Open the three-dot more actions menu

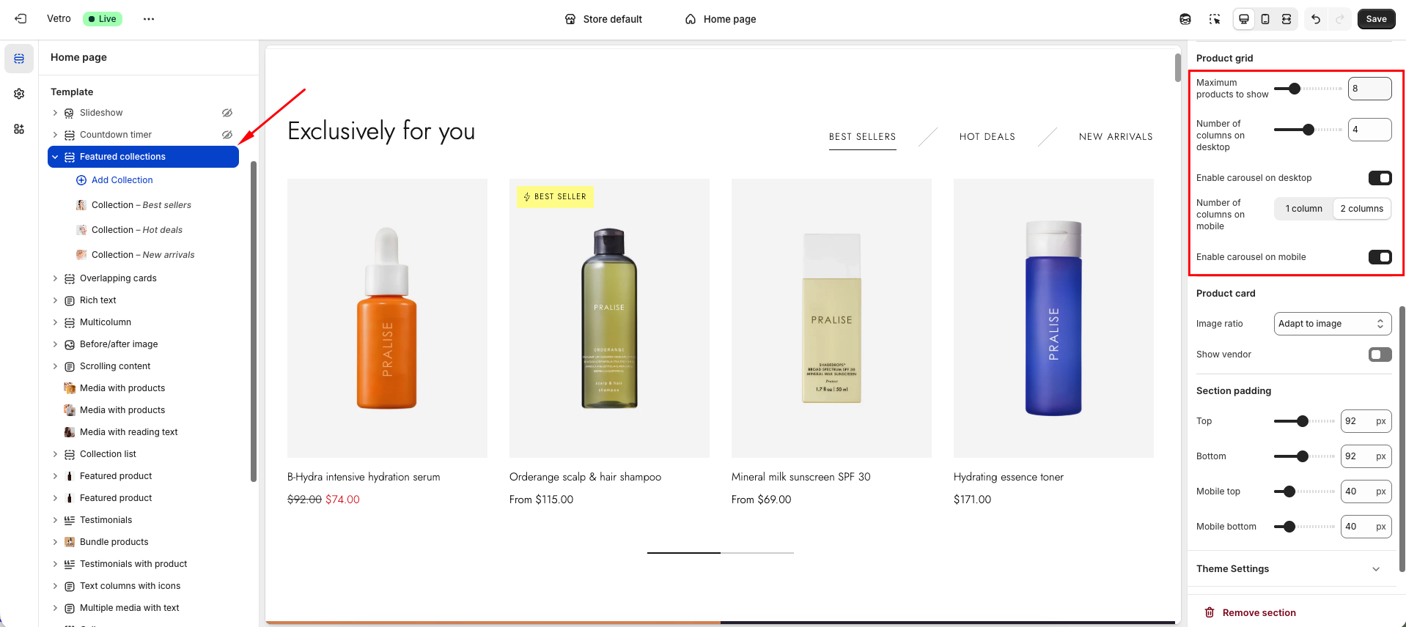coord(149,19)
